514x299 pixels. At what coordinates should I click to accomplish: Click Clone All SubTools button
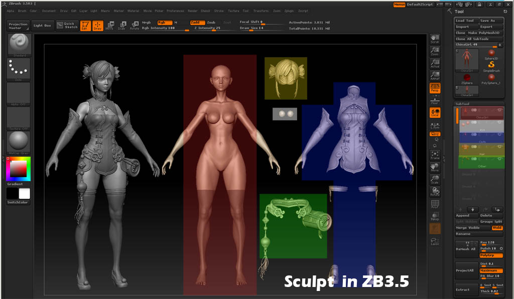pos(478,39)
